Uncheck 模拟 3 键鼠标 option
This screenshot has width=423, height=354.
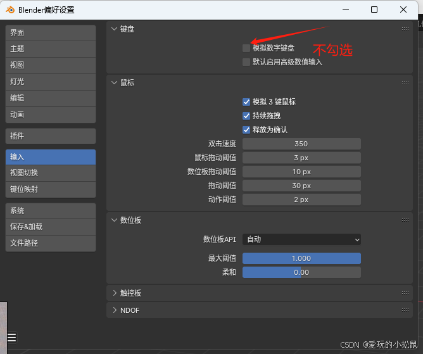pyautogui.click(x=246, y=102)
